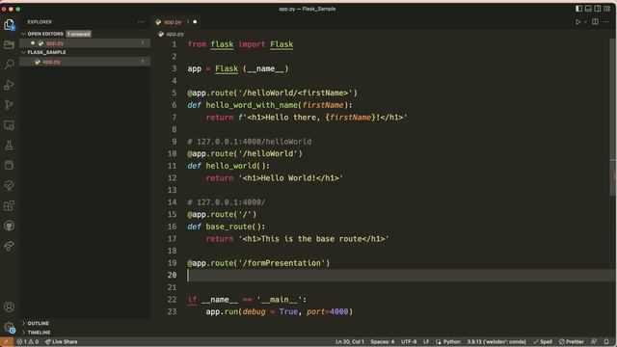Open Problems via errors and warnings count

coord(28,342)
